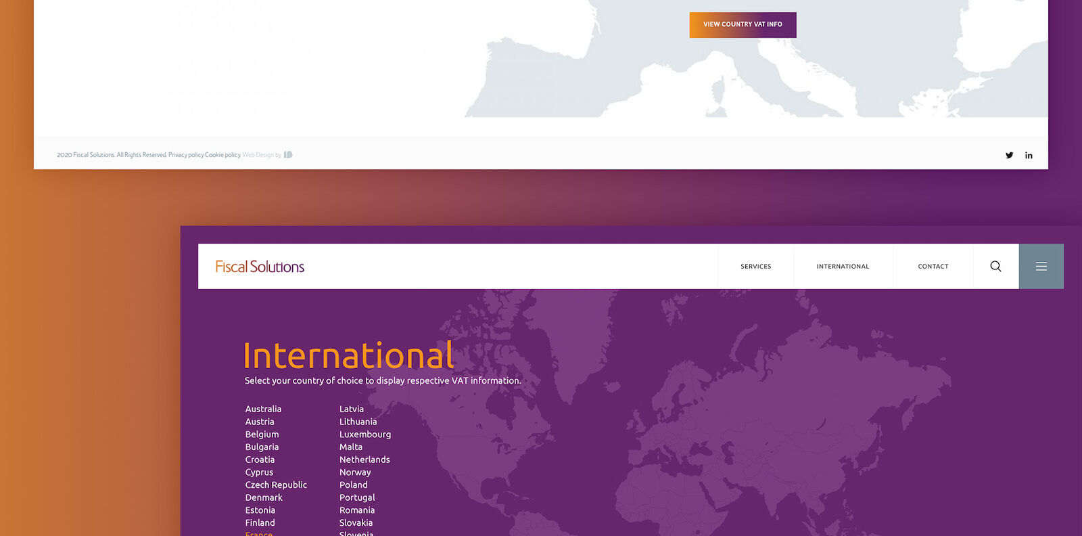1082x536 pixels.
Task: Open the hamburger menu
Action: coord(1041,266)
